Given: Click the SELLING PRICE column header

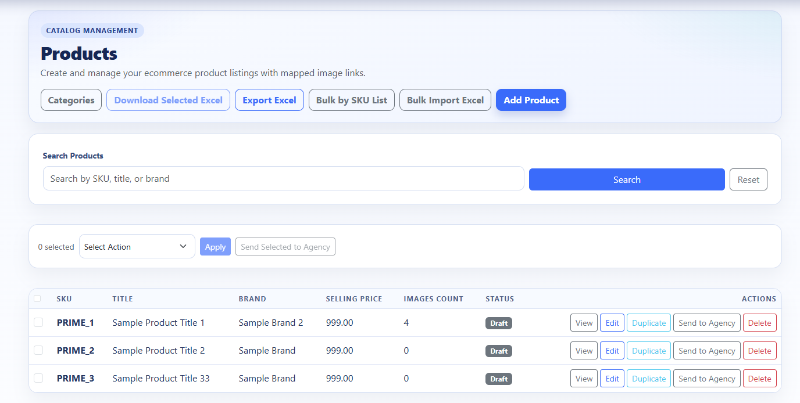Looking at the screenshot, I should click(354, 299).
